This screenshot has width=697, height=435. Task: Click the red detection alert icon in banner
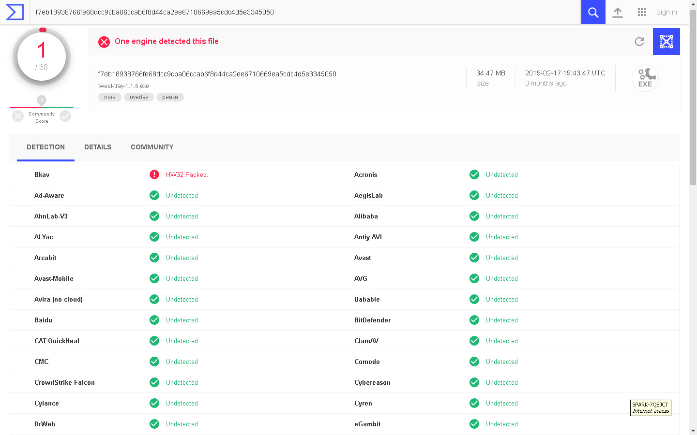point(104,42)
